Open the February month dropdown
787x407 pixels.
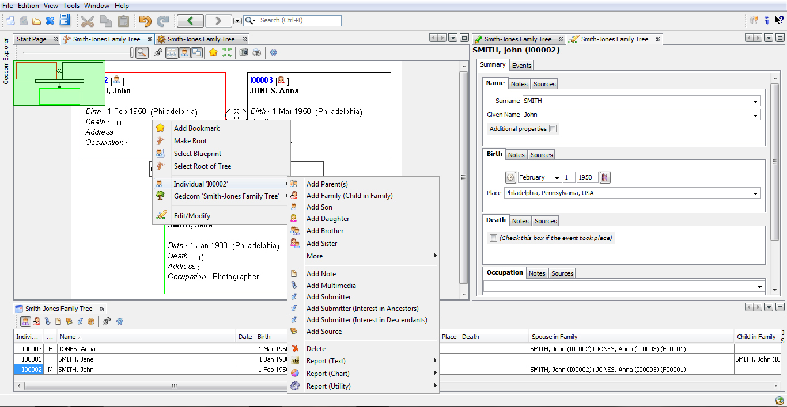point(557,178)
